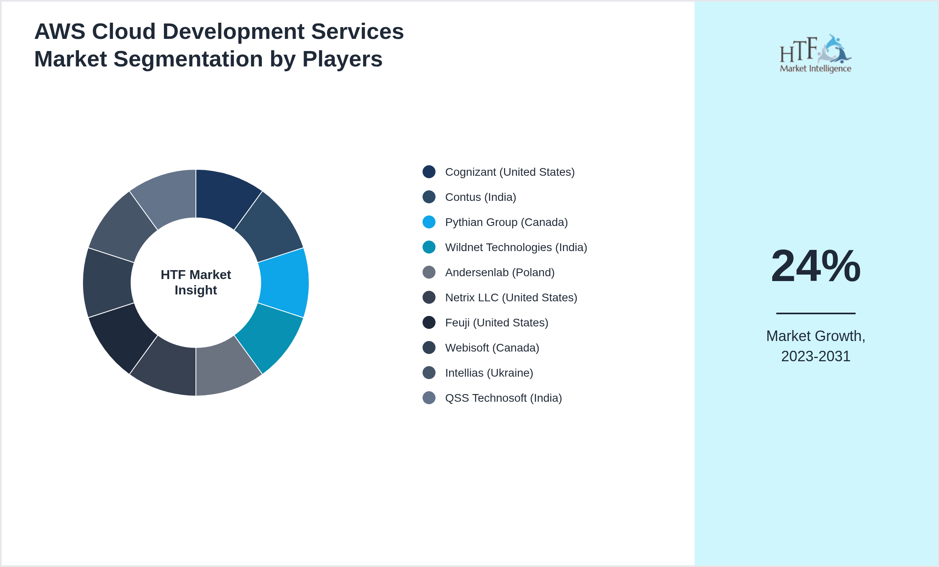Click the Netrix LLC (United States) legend dot
This screenshot has width=939, height=567.
coord(429,297)
